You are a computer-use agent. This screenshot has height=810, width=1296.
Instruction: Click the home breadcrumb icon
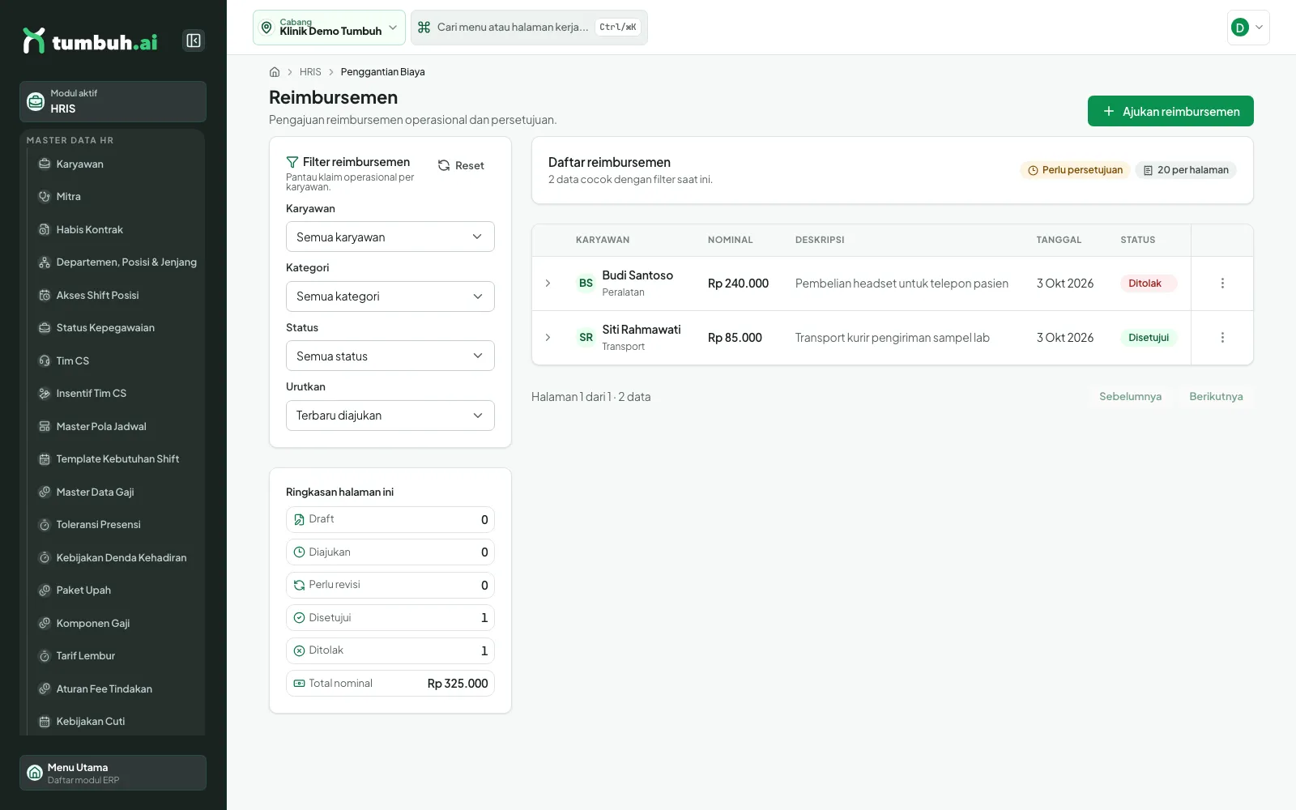(x=275, y=72)
